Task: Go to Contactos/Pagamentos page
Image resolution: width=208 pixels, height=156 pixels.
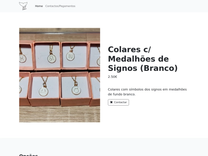Action: coord(60,6)
